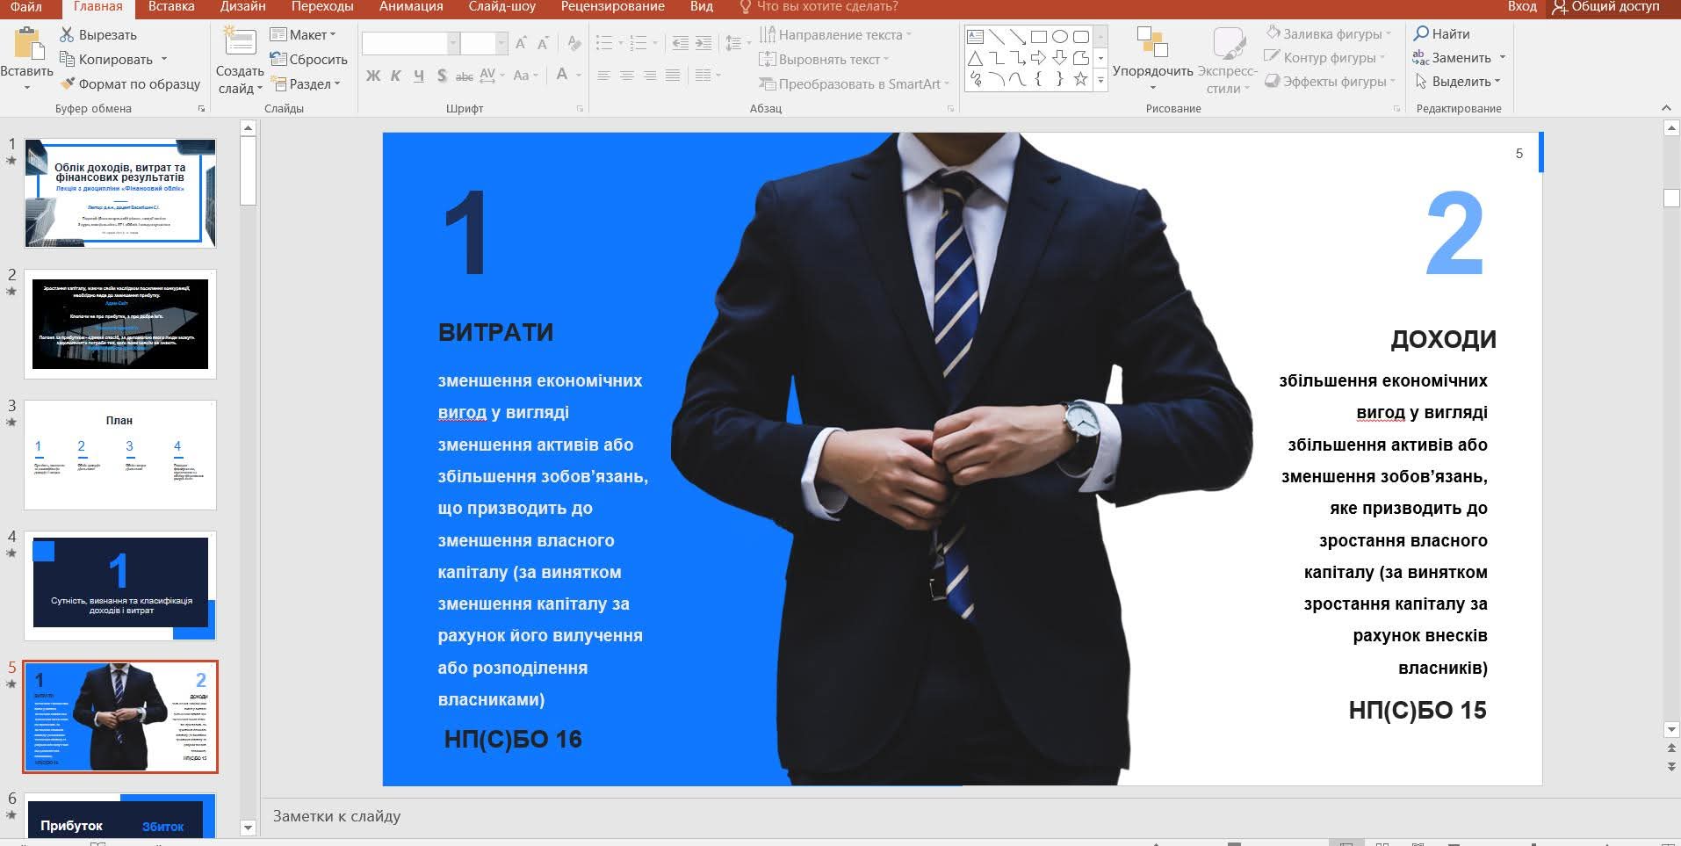Click the Find (Найти) magnifier icon
The image size is (1681, 846).
(1421, 33)
